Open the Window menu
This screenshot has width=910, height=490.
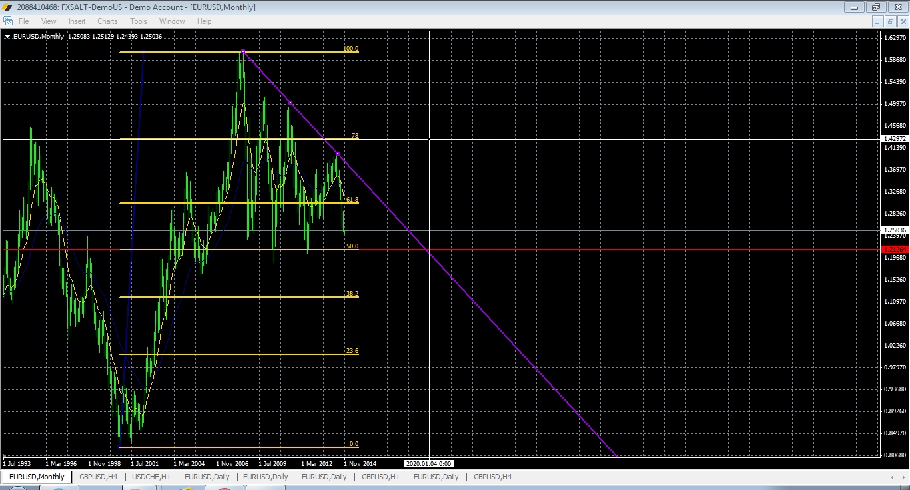(x=171, y=21)
